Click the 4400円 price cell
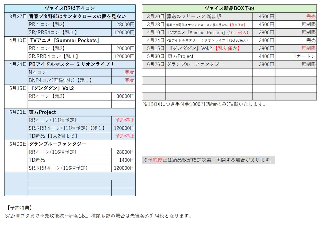 click(x=263, y=56)
